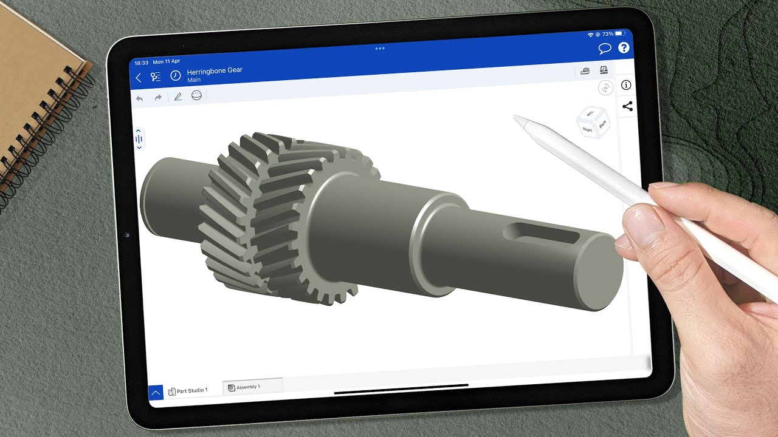Undo the last action
This screenshot has width=778, height=437.
point(140,98)
